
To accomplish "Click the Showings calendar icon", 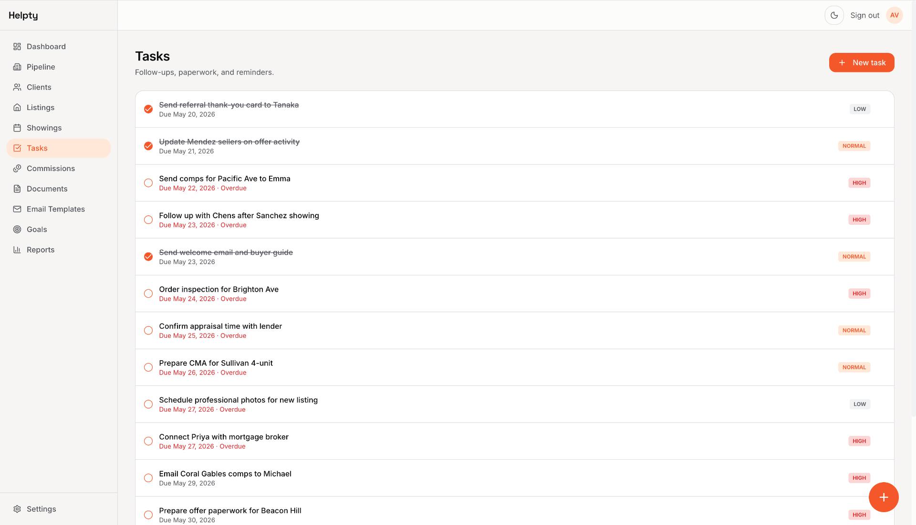I will click(17, 128).
